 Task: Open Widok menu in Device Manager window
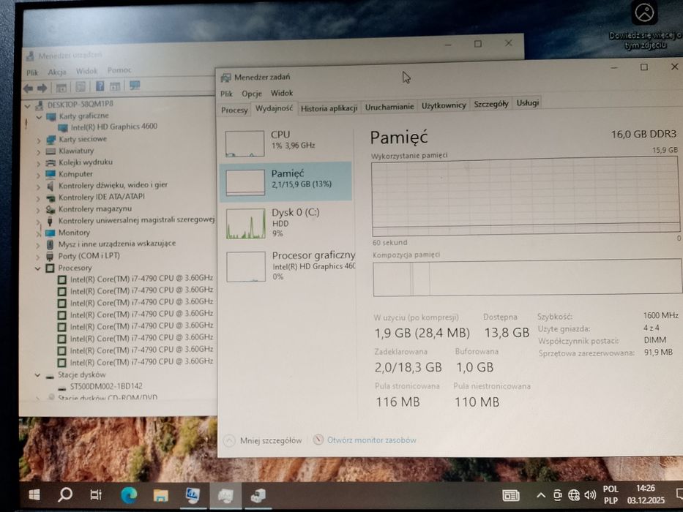pyautogui.click(x=86, y=71)
